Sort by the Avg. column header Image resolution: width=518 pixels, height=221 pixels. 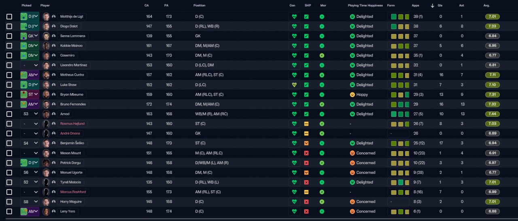click(x=486, y=6)
